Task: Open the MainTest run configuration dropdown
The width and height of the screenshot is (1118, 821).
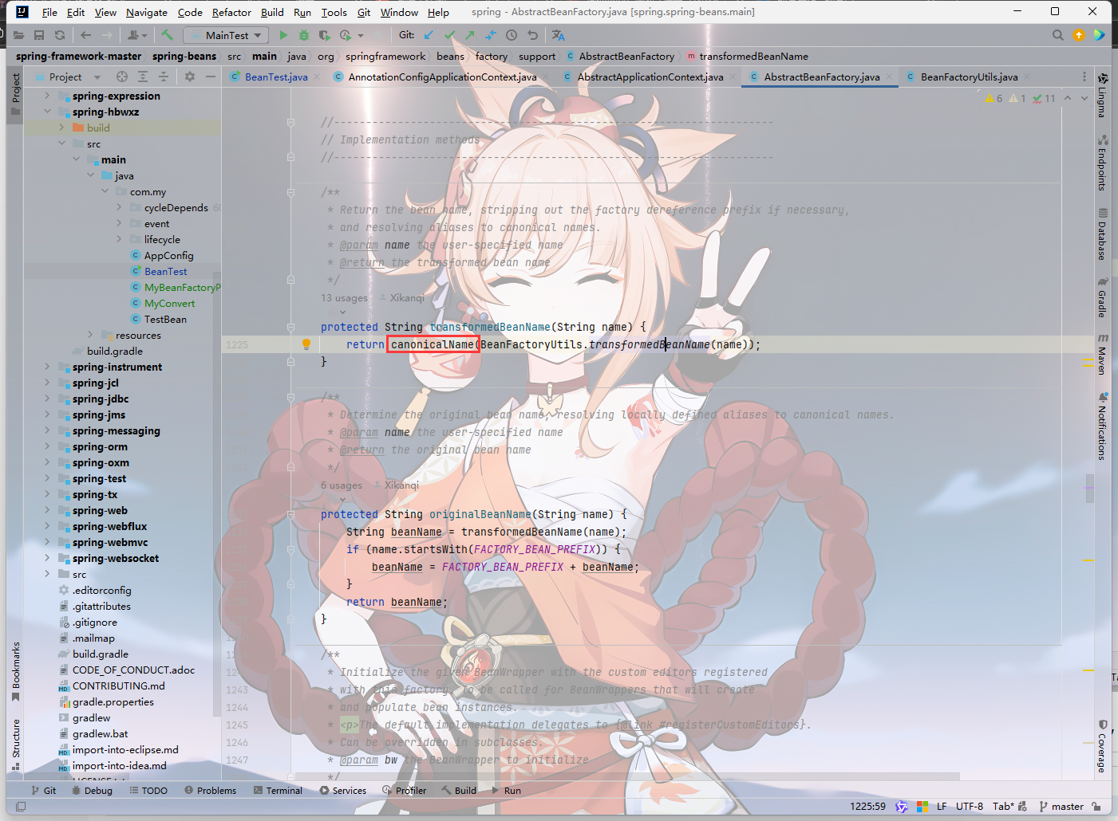Action: (226, 35)
